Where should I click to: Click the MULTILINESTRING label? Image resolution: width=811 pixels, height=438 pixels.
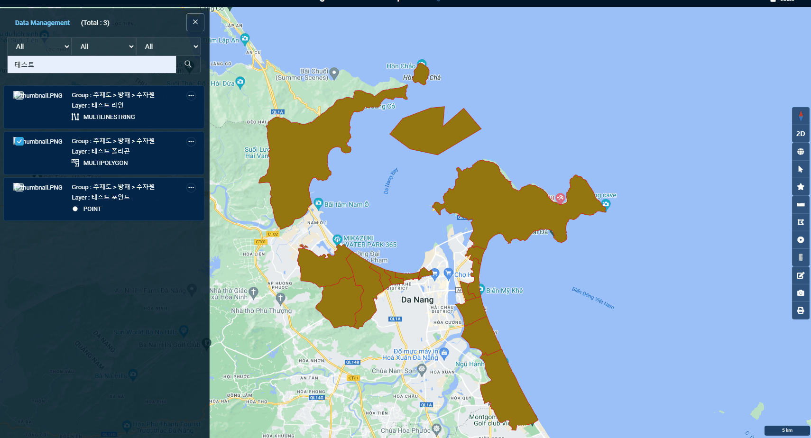pyautogui.click(x=109, y=117)
